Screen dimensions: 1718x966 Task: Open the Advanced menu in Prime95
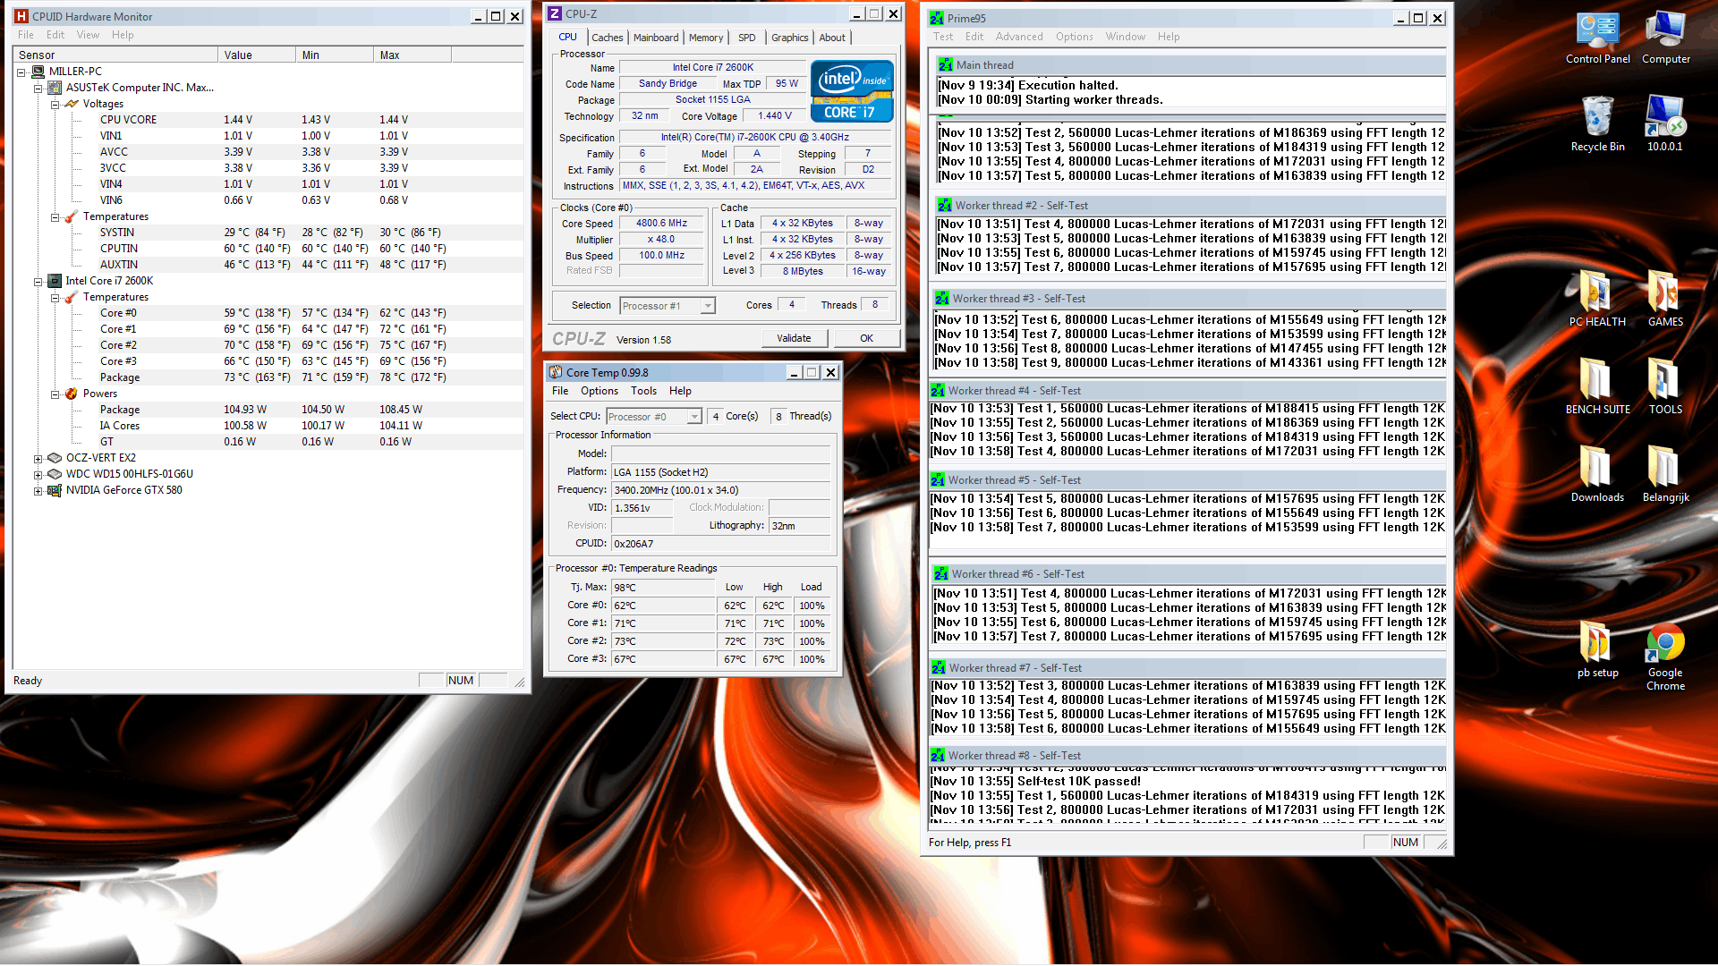pyautogui.click(x=1019, y=37)
